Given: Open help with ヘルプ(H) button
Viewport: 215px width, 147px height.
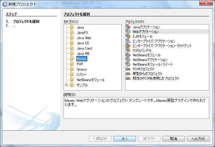Looking at the screenshot, I should tap(198, 139).
